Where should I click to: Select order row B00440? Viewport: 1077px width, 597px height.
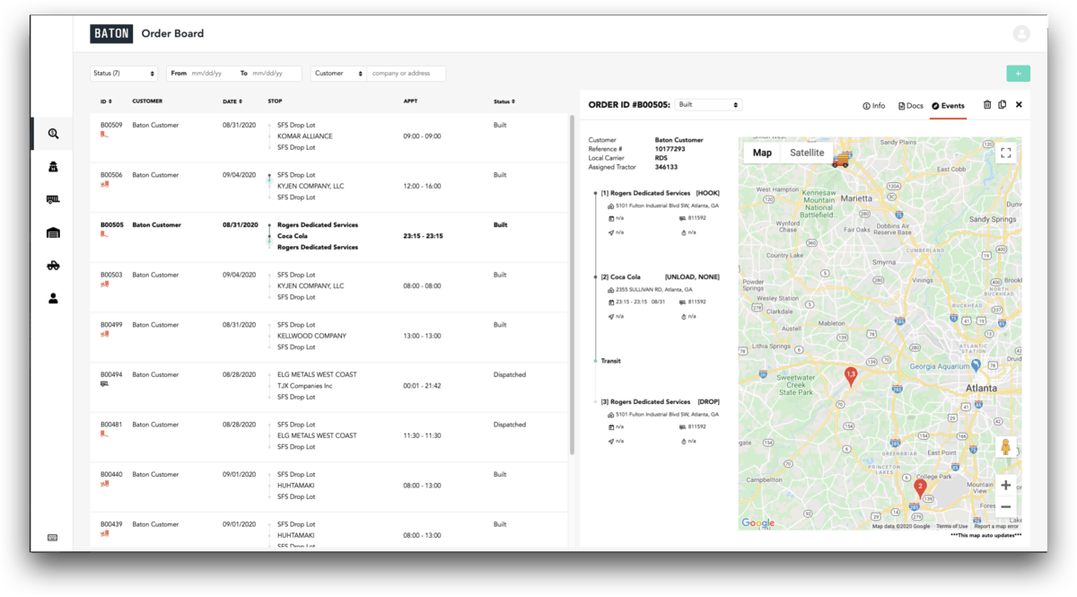tap(328, 486)
